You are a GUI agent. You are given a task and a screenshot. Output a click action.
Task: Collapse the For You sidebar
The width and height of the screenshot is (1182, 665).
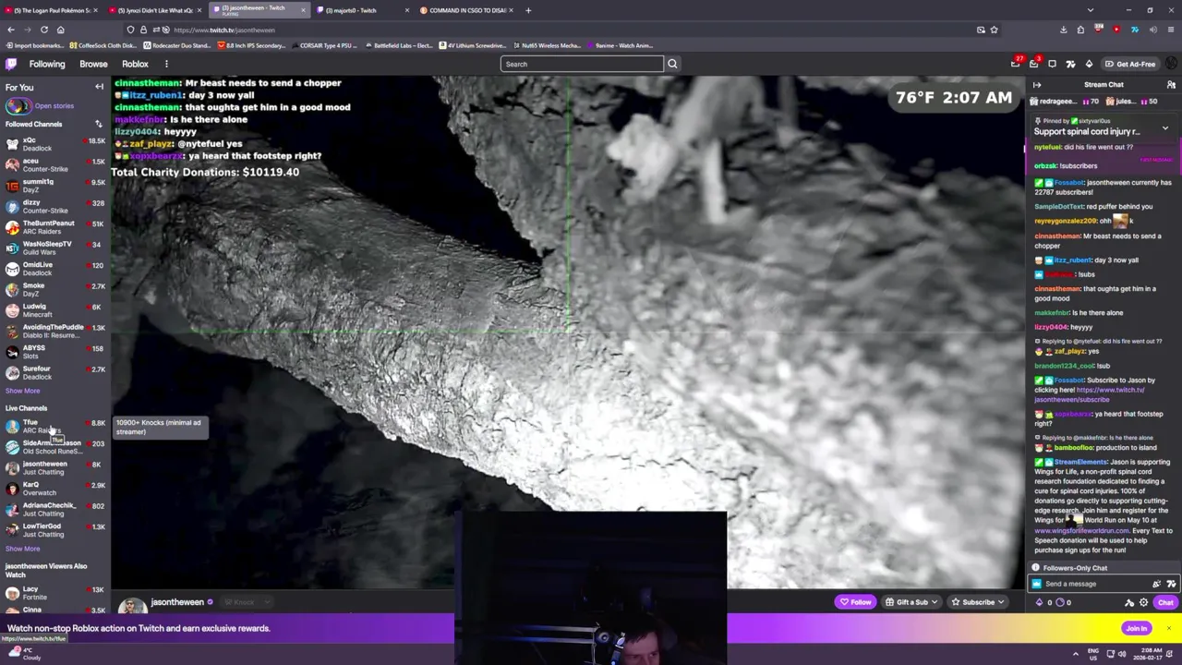point(99,87)
